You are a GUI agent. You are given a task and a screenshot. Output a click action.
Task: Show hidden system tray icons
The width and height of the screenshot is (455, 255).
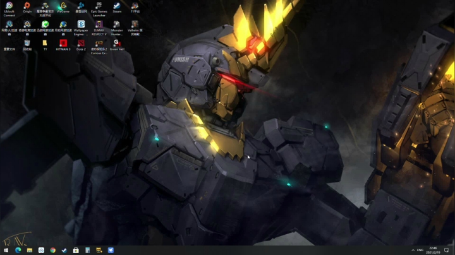pyautogui.click(x=413, y=250)
